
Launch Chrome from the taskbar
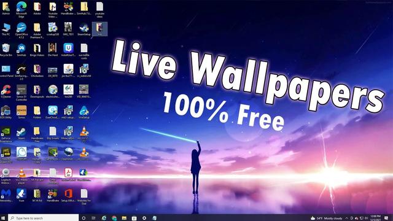tap(114, 218)
